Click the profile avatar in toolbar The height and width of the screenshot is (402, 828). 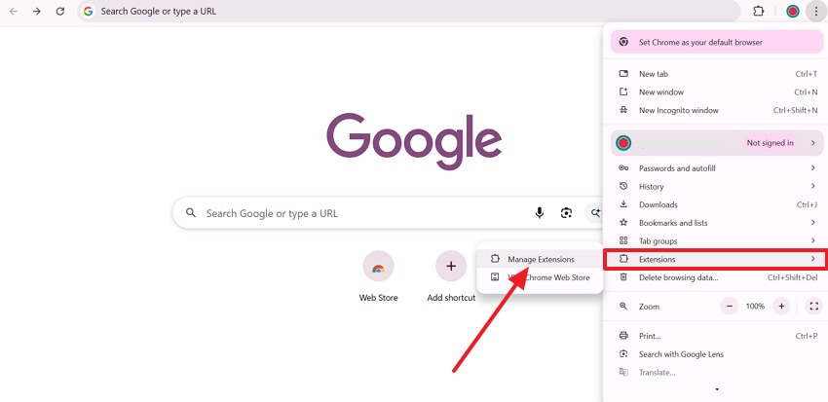tap(793, 11)
